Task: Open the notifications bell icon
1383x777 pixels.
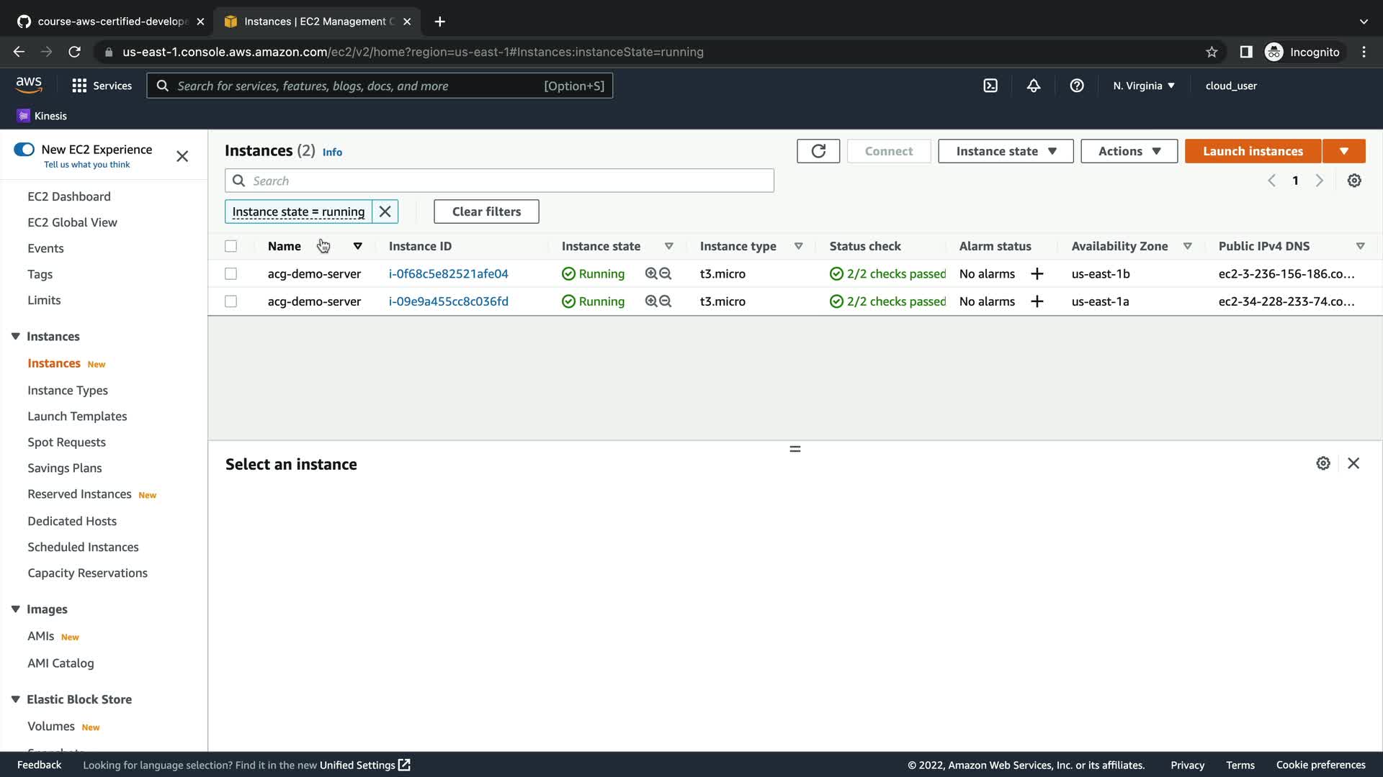Action: point(1034,86)
